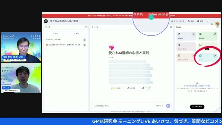Open Google apps grid icon
222x125 pixels.
(x=212, y=24)
